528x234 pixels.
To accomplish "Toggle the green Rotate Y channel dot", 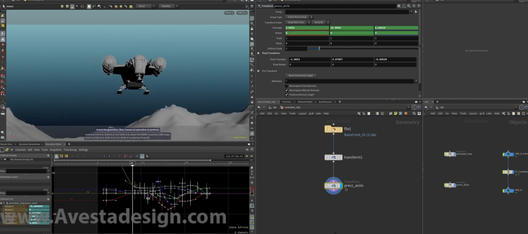I will point(27,209).
